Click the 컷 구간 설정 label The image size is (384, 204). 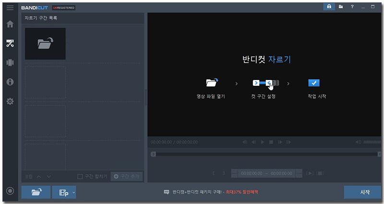click(263, 96)
